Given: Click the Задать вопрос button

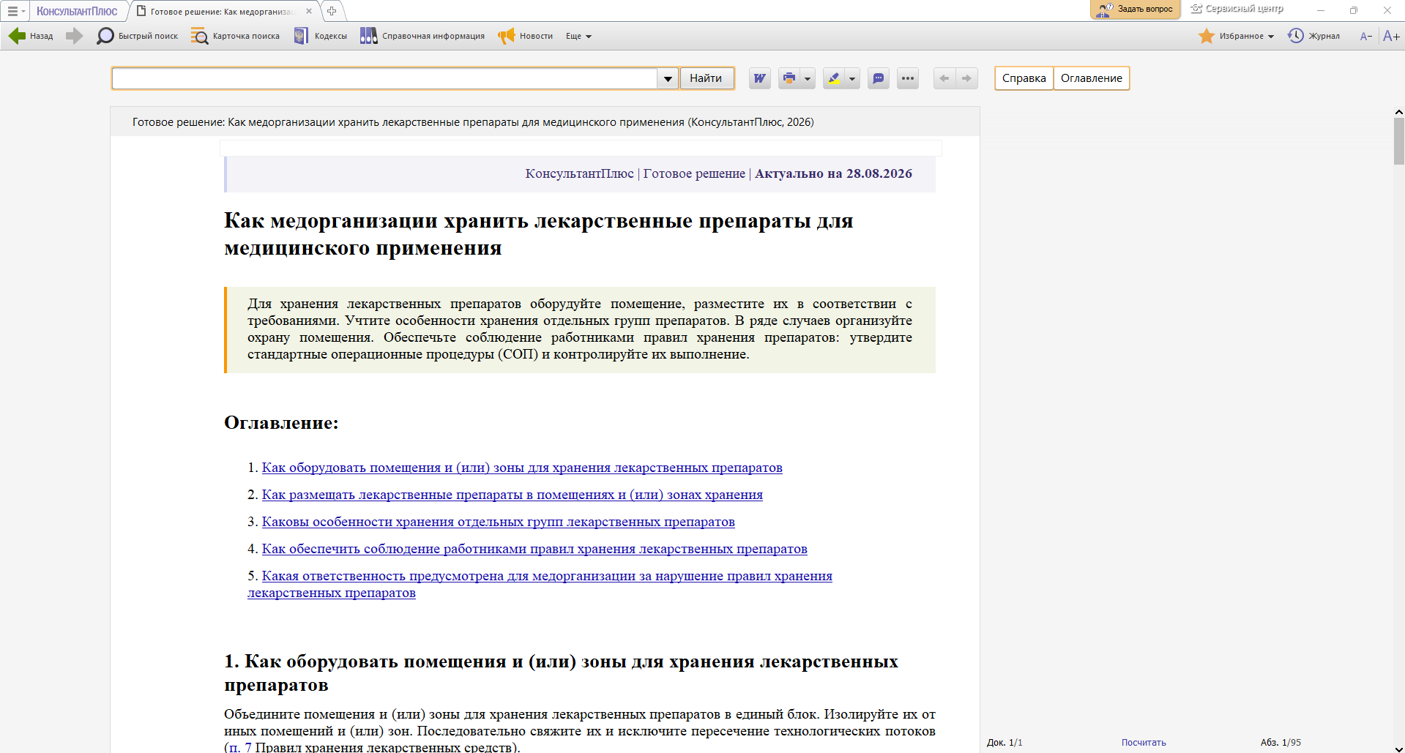Looking at the screenshot, I should (1135, 9).
